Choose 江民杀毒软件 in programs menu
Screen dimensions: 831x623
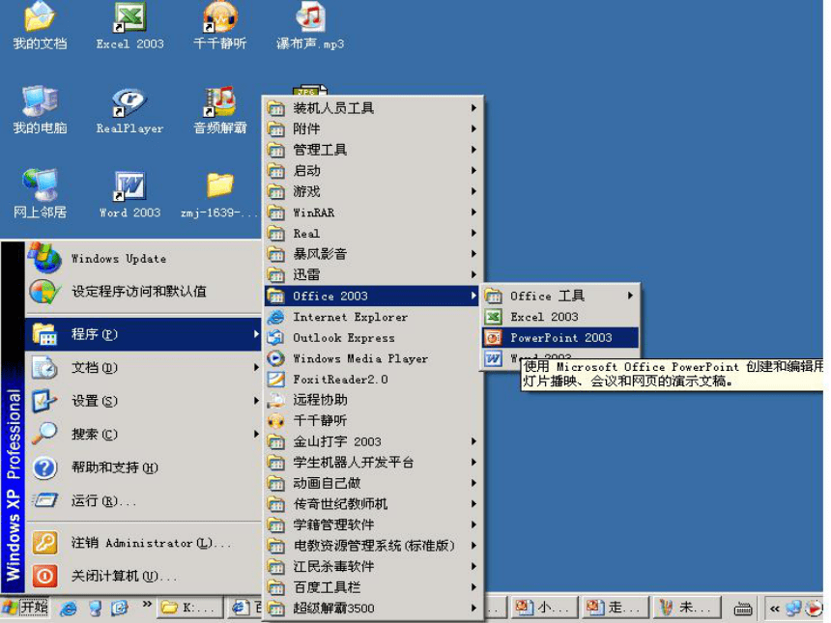coord(371,566)
